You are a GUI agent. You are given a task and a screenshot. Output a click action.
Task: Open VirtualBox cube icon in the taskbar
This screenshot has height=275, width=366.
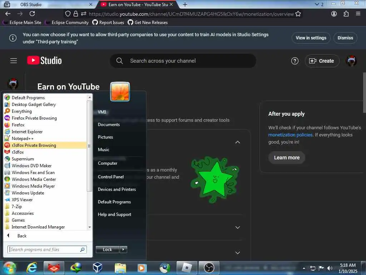pyautogui.click(x=97, y=268)
